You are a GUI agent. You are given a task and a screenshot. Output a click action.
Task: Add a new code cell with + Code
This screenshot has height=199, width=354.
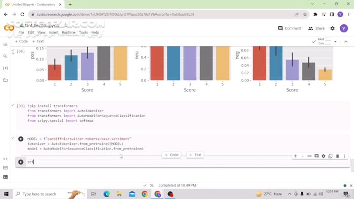pyautogui.click(x=21, y=41)
